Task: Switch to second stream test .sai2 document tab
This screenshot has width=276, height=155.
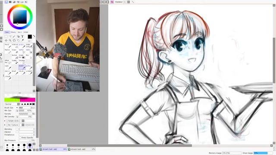Action: 82,149
